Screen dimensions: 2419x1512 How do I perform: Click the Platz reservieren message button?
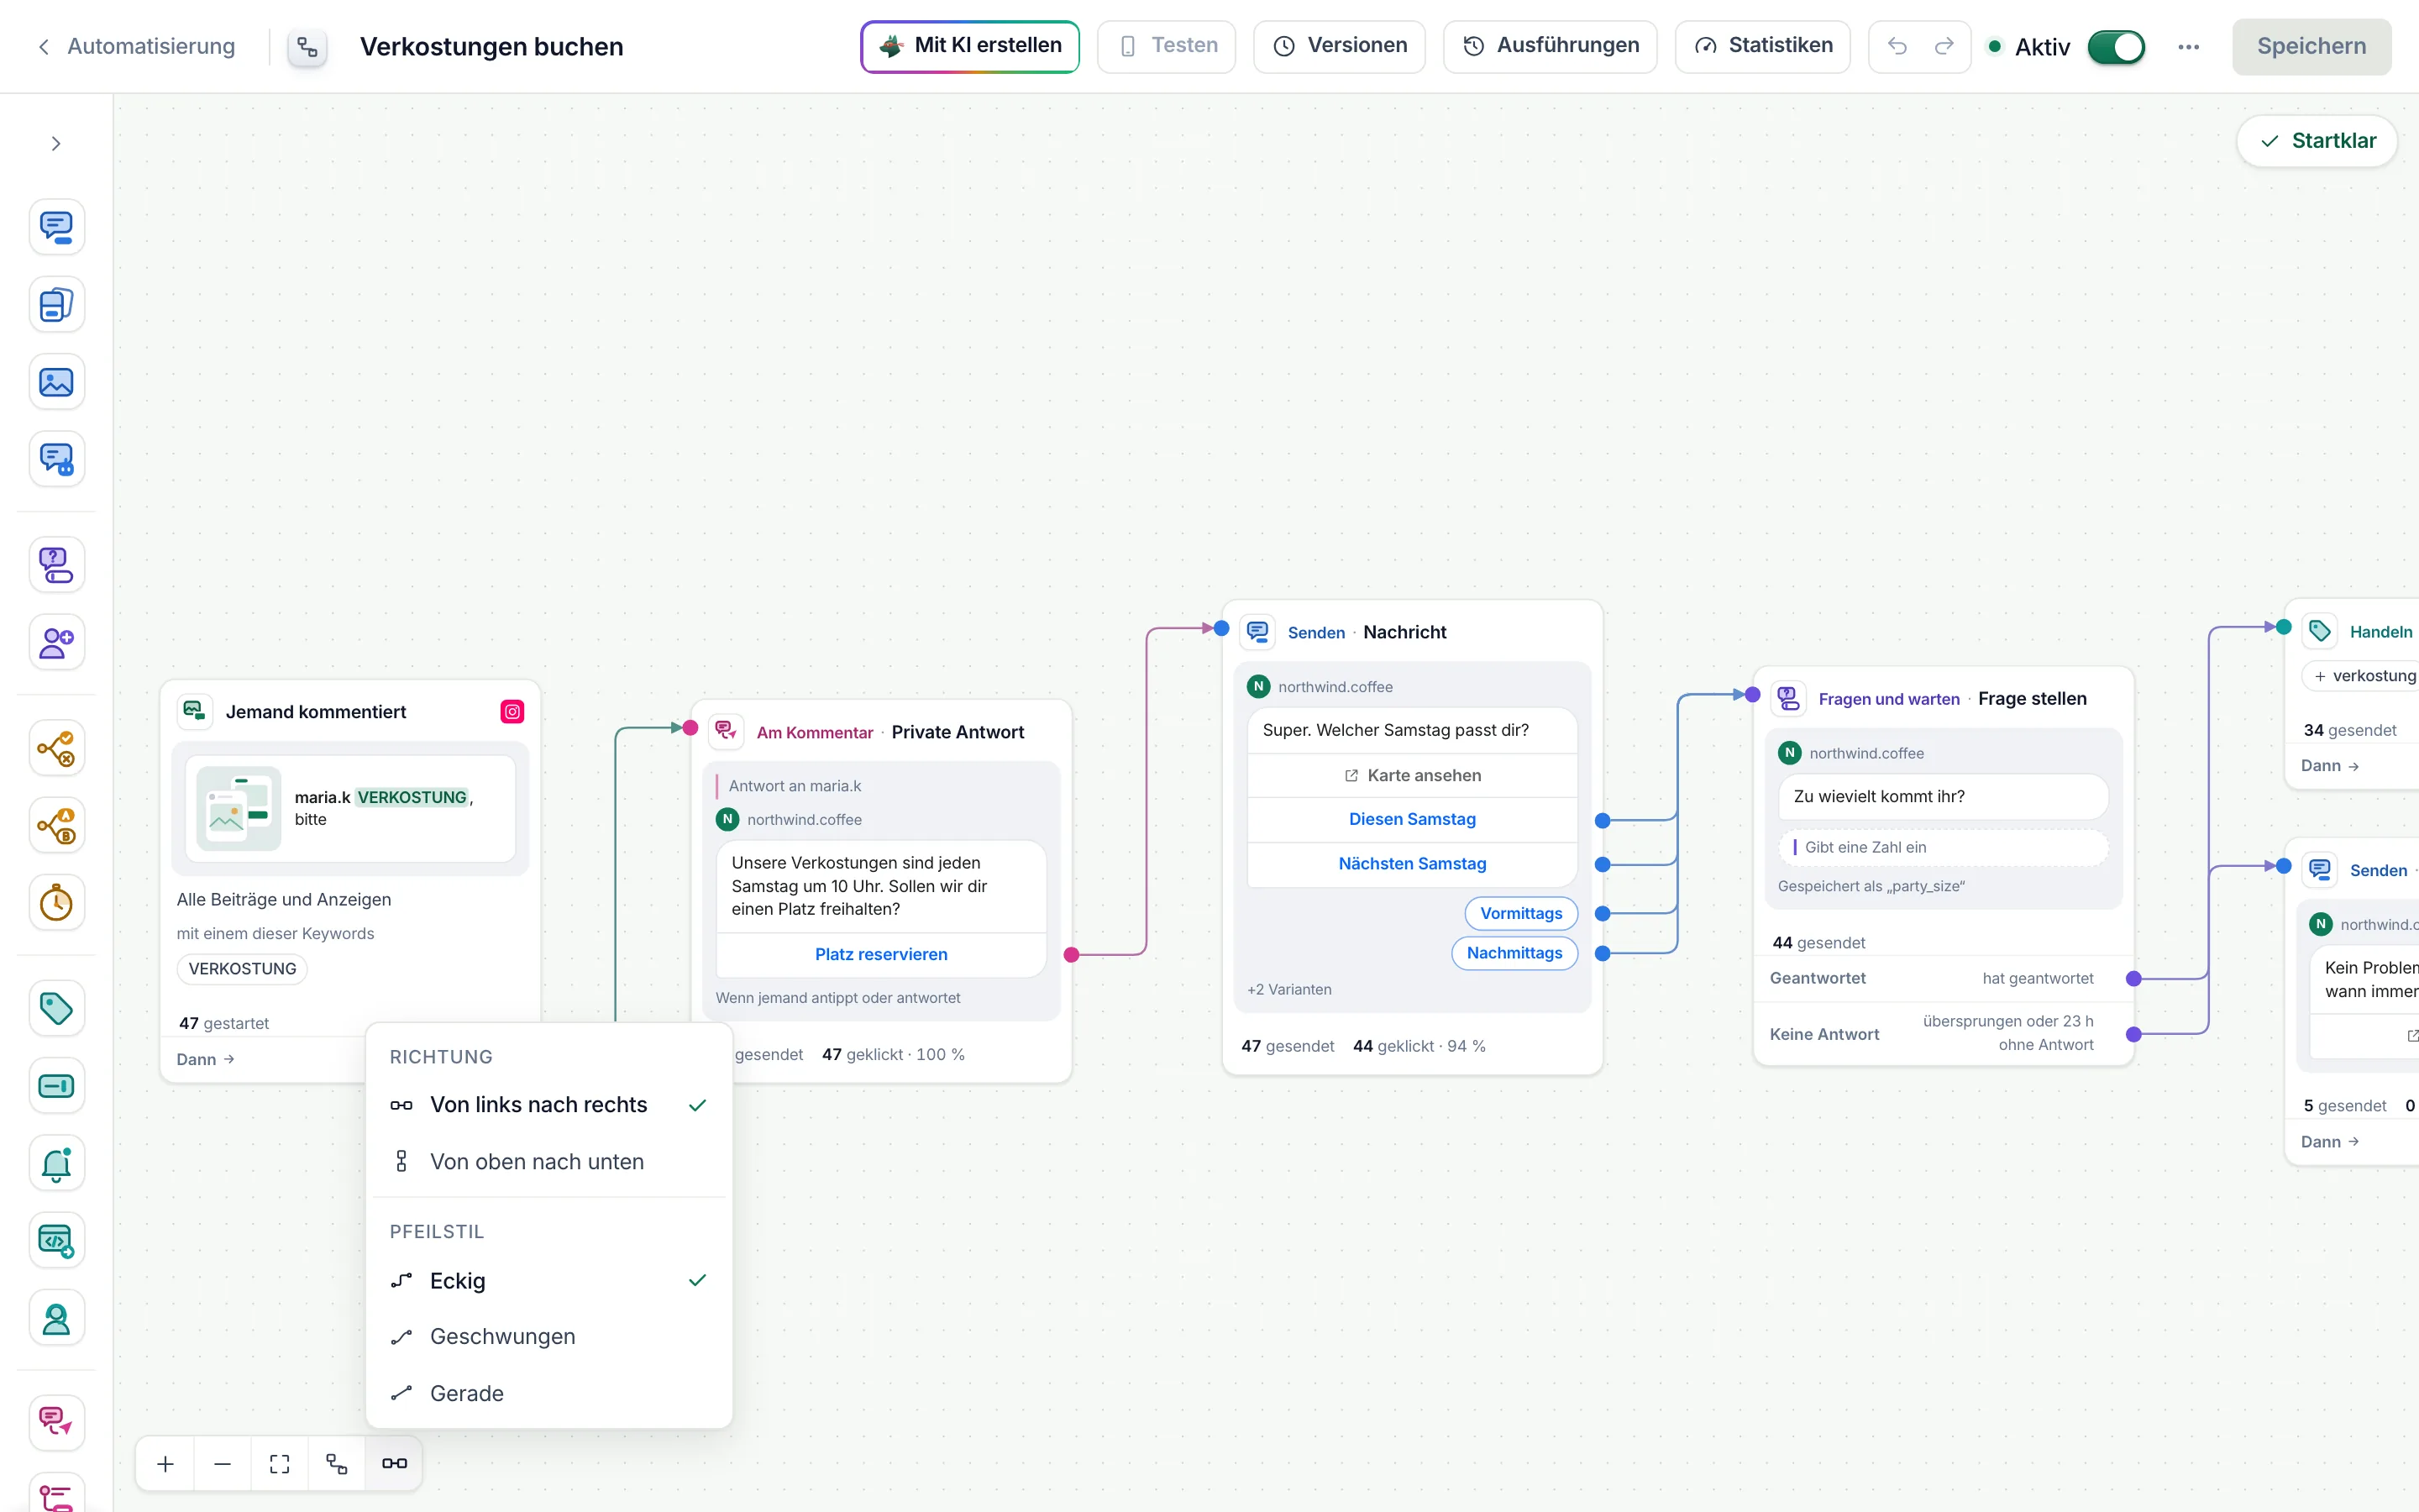tap(882, 955)
